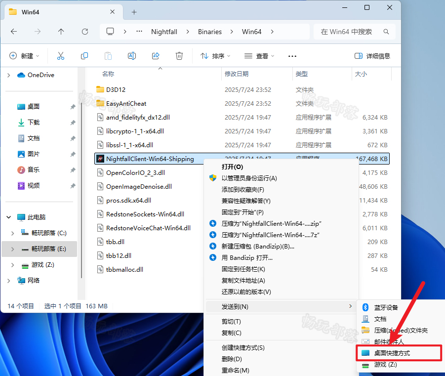The image size is (445, 376).
Task: Click the sidebar vertical scrollbar
Action: pyautogui.click(x=81, y=190)
